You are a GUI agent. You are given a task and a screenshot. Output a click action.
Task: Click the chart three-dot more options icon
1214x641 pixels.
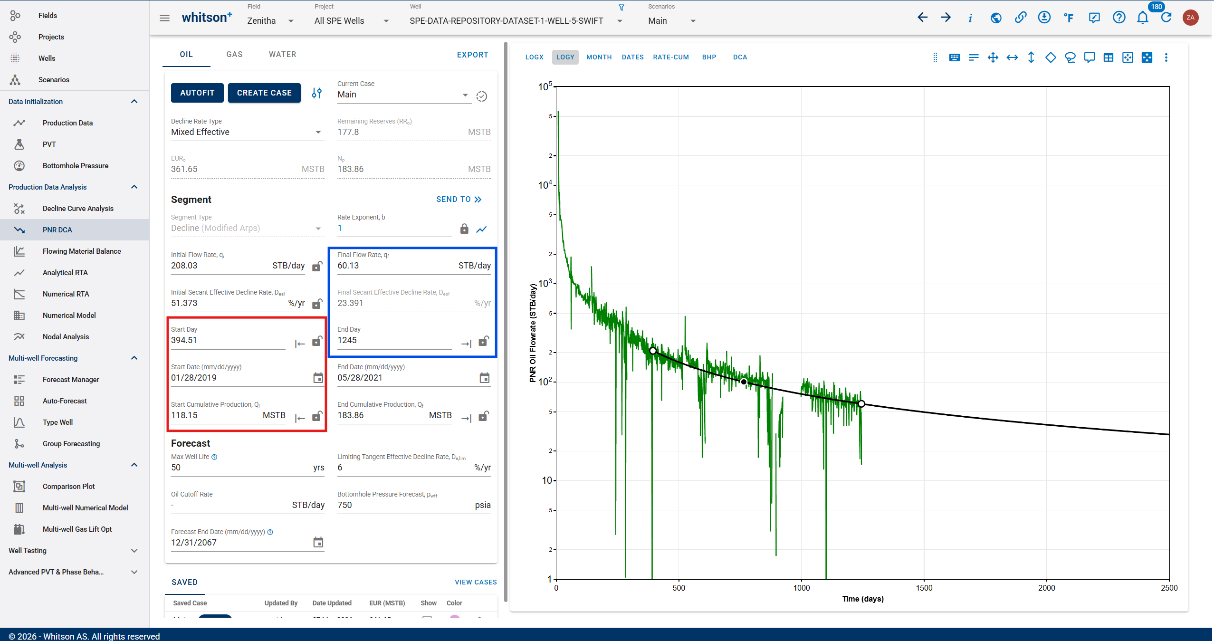pyautogui.click(x=1166, y=57)
